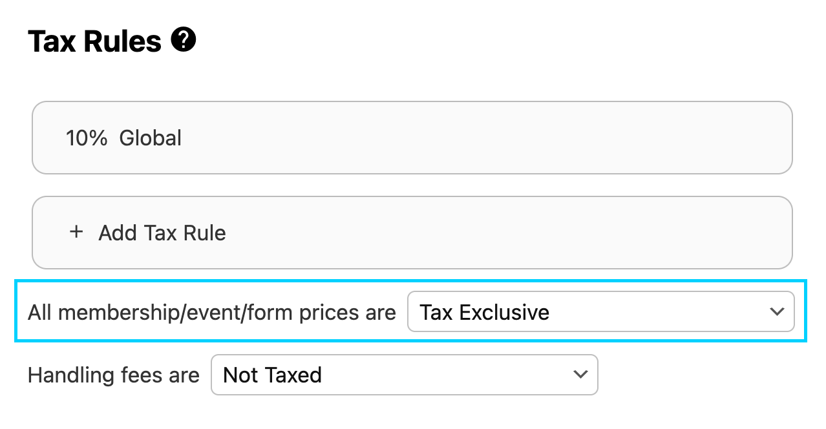Click the Tax Rules help question mark icon
The width and height of the screenshot is (826, 429).
[x=184, y=41]
